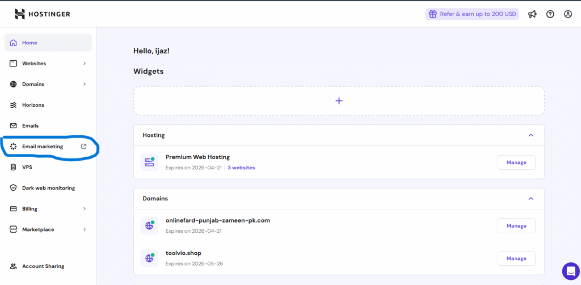Click the Dark web monitoring shield icon
The height and width of the screenshot is (285, 581).
coord(14,188)
